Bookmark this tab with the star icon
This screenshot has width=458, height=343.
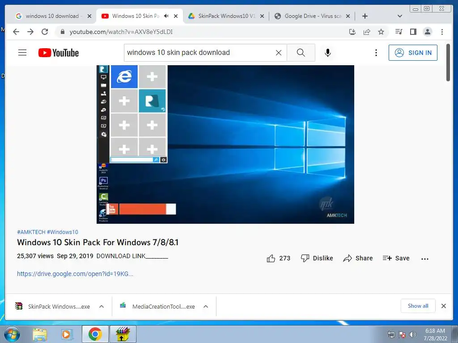tap(381, 32)
